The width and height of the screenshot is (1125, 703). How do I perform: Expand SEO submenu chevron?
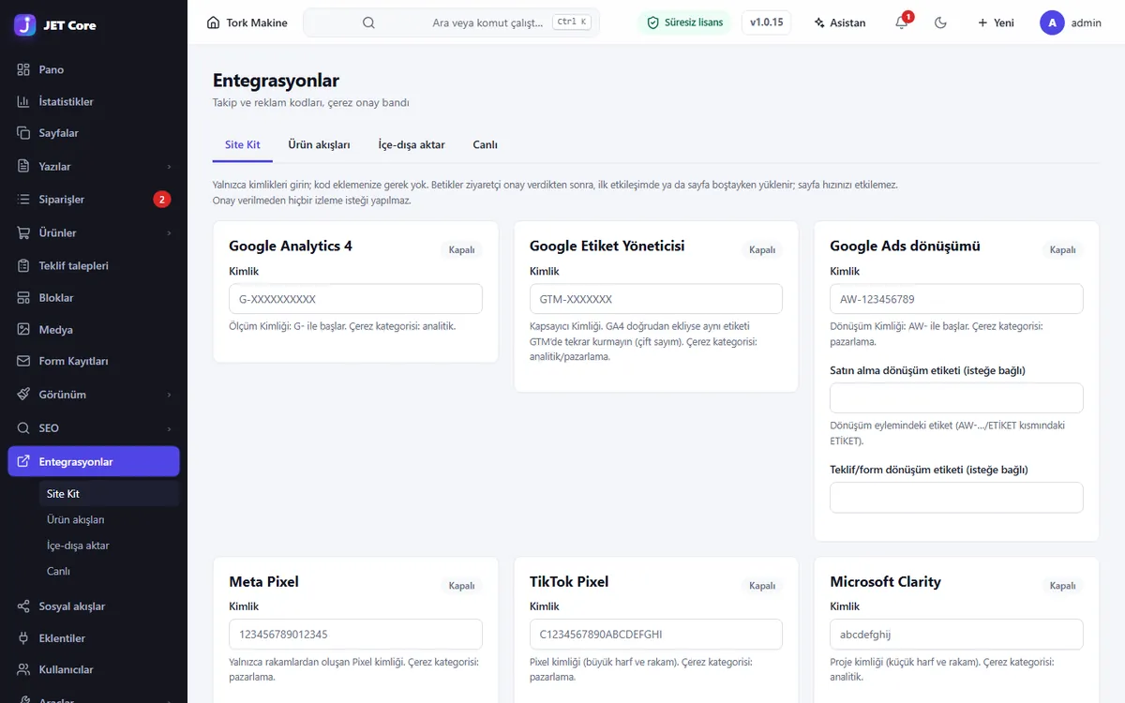169,428
